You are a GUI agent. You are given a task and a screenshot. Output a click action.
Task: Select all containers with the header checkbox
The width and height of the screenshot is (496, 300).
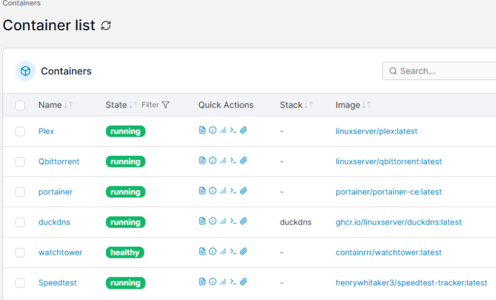[20, 105]
